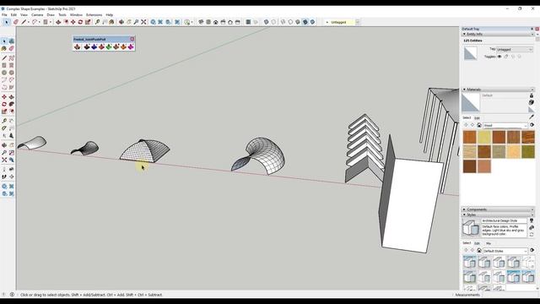Choose the Line pencil tool in top toolbar

pyautogui.click(x=24, y=22)
